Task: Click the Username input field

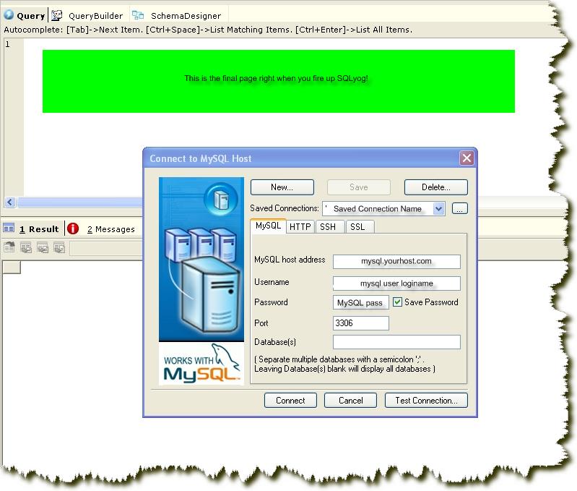Action: pyautogui.click(x=396, y=283)
